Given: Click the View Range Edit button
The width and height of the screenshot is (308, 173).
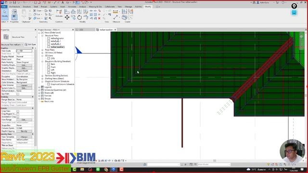Looking at the screenshot, I should point(24,120).
